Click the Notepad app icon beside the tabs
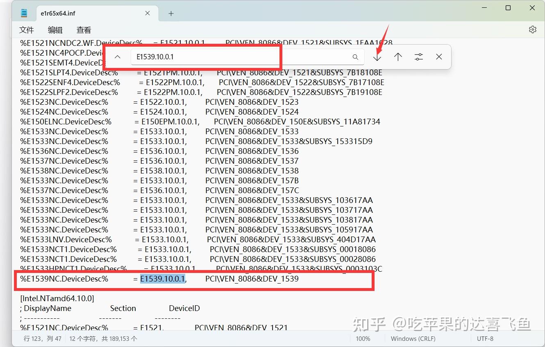Image resolution: width=545 pixels, height=347 pixels. click(23, 12)
